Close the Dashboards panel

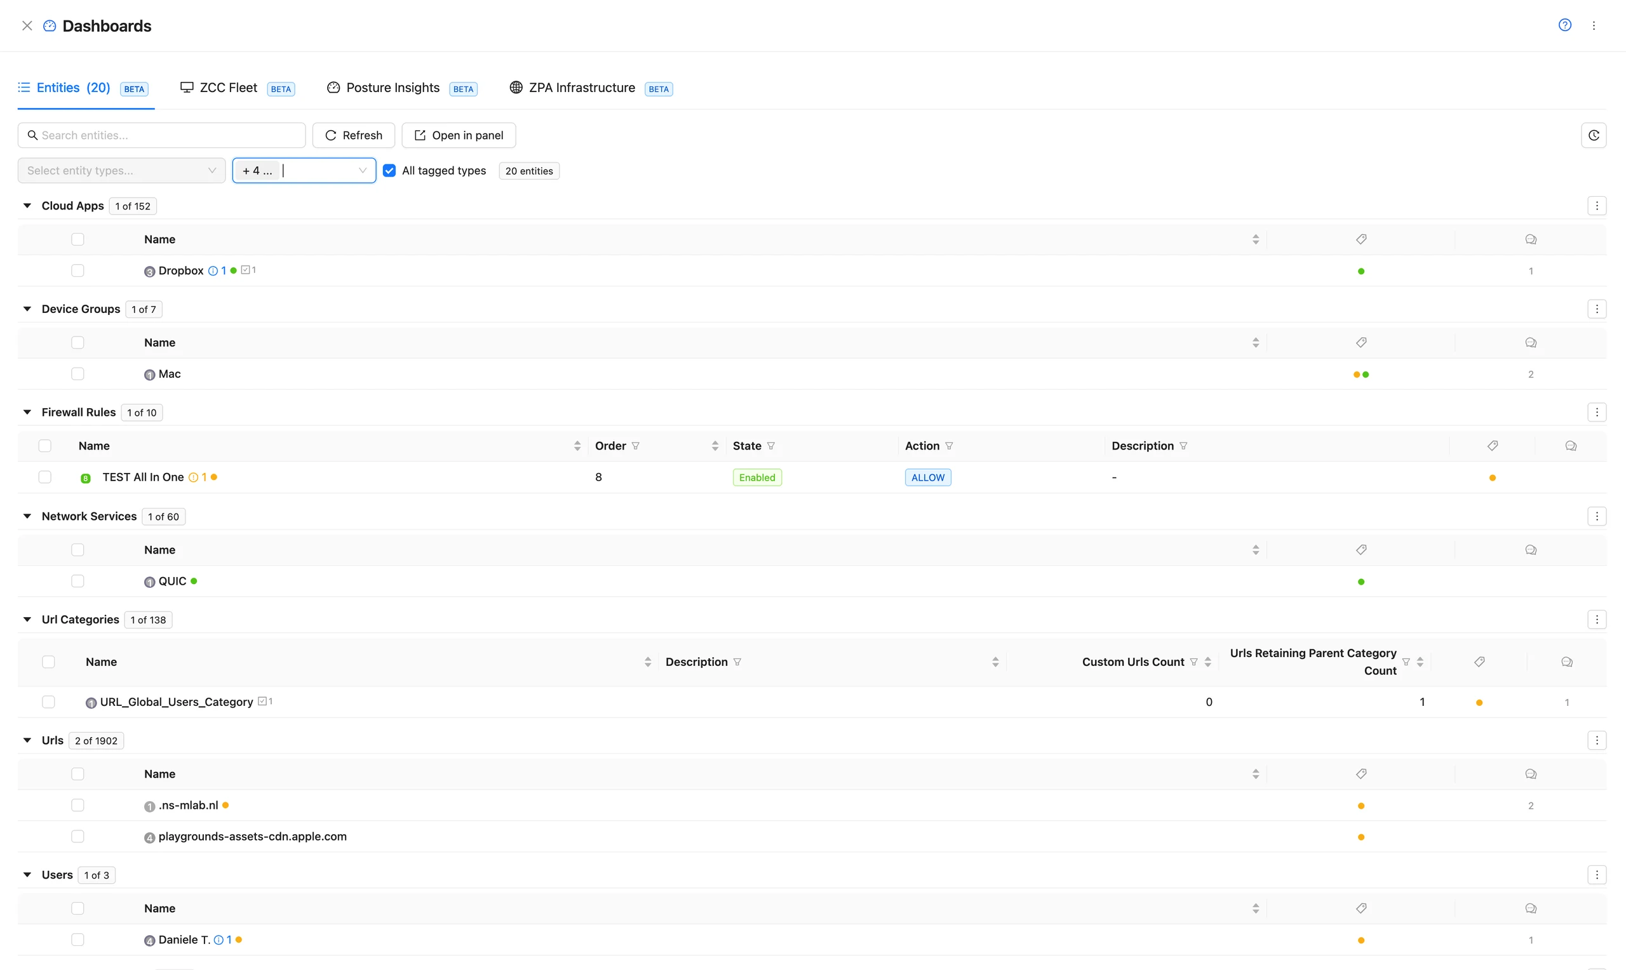coord(27,25)
